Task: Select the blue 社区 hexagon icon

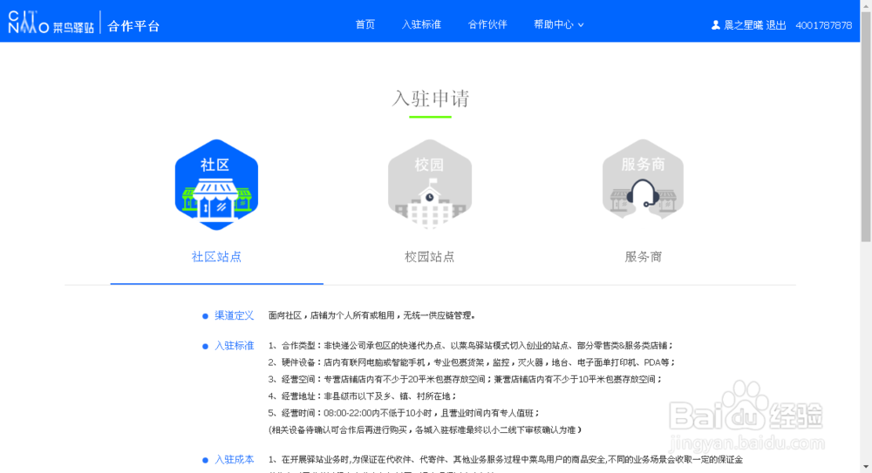Action: [x=216, y=185]
